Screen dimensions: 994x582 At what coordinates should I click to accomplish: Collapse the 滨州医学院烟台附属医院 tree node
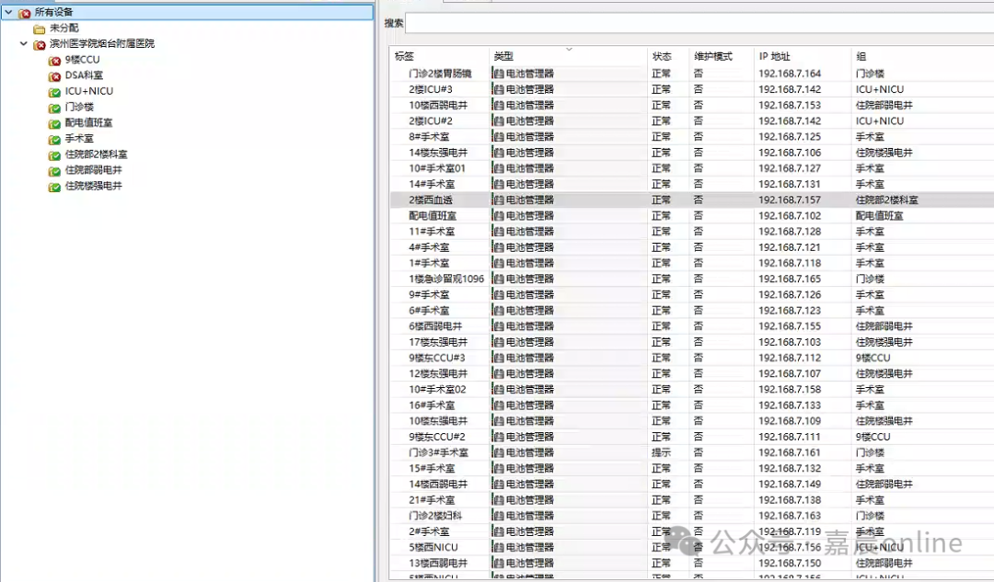(23, 44)
